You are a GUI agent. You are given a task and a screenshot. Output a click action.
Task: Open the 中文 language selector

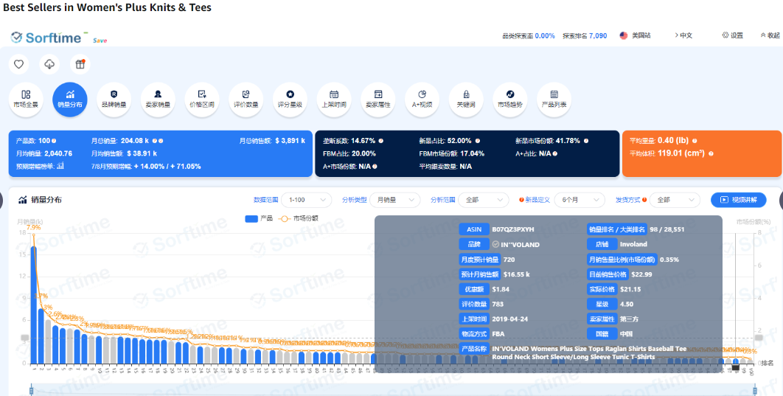point(683,35)
